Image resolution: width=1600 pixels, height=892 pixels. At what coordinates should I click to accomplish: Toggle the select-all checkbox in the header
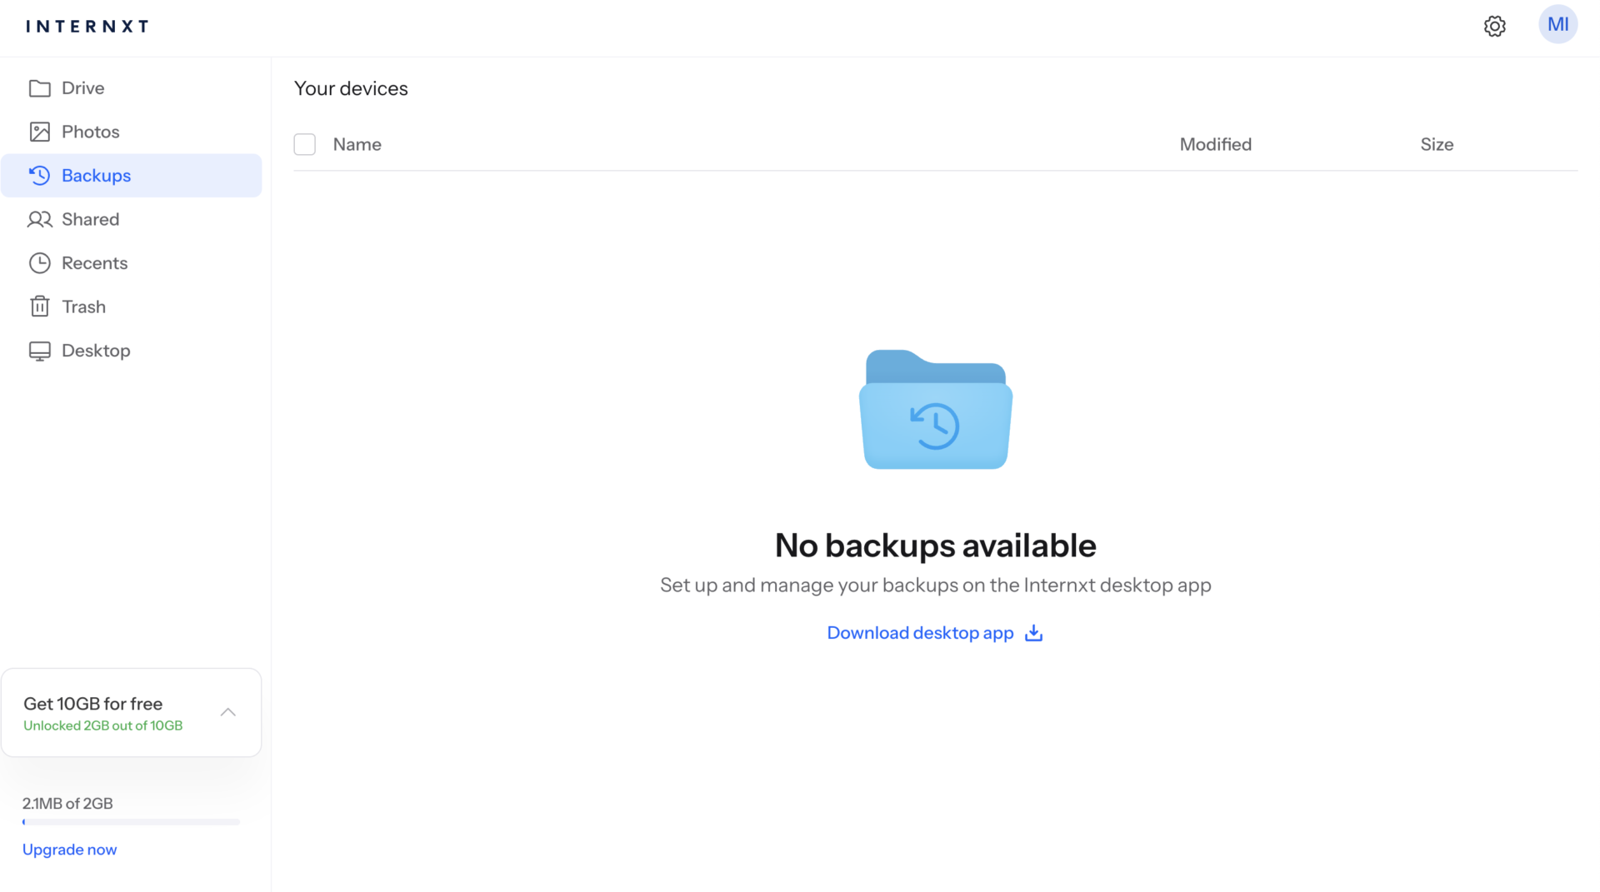pos(304,144)
